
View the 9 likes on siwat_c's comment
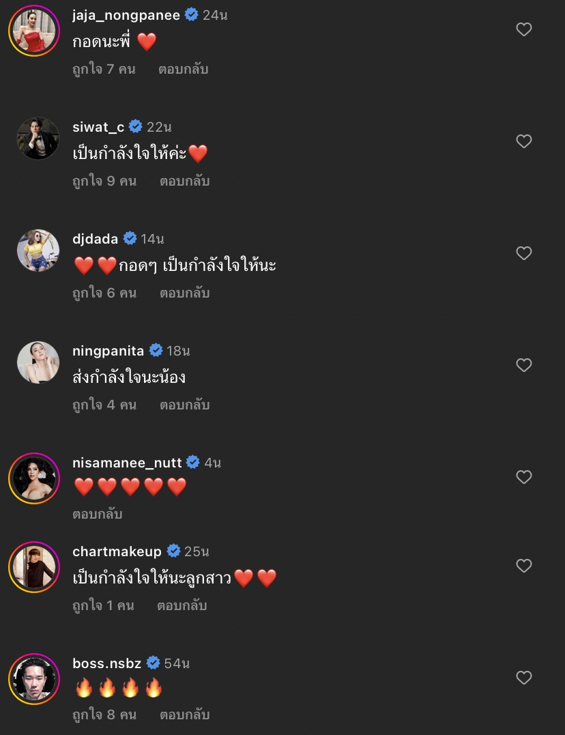click(104, 181)
